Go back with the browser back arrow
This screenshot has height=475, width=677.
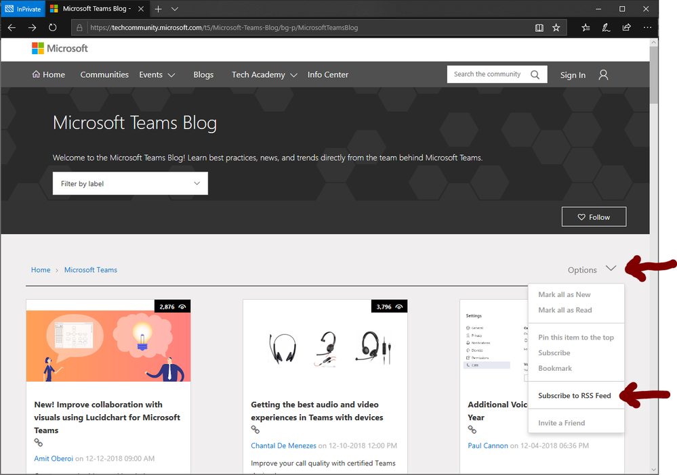point(12,28)
